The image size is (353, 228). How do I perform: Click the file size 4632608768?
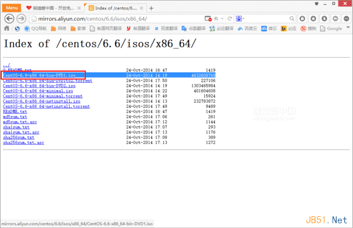(x=203, y=75)
